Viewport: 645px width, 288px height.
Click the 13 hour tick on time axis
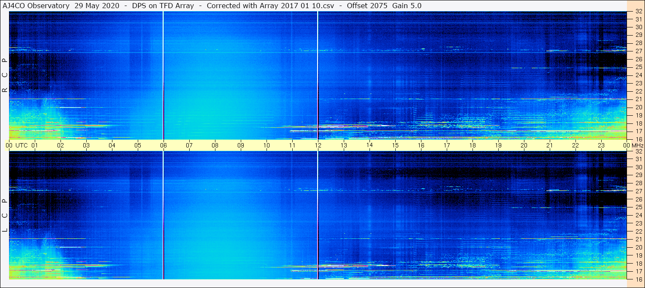pos(344,145)
